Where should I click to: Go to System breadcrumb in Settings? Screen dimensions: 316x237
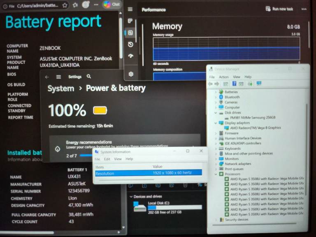[61, 89]
